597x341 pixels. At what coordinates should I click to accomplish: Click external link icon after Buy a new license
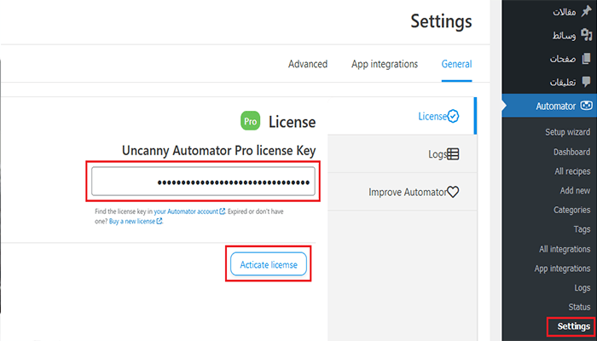tap(159, 221)
